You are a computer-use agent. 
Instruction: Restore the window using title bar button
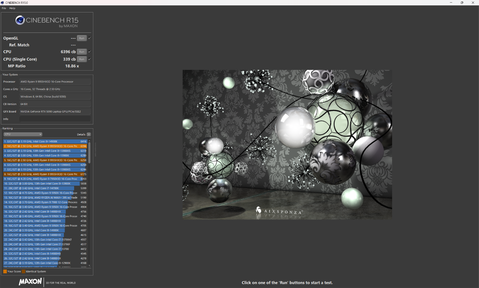click(462, 3)
